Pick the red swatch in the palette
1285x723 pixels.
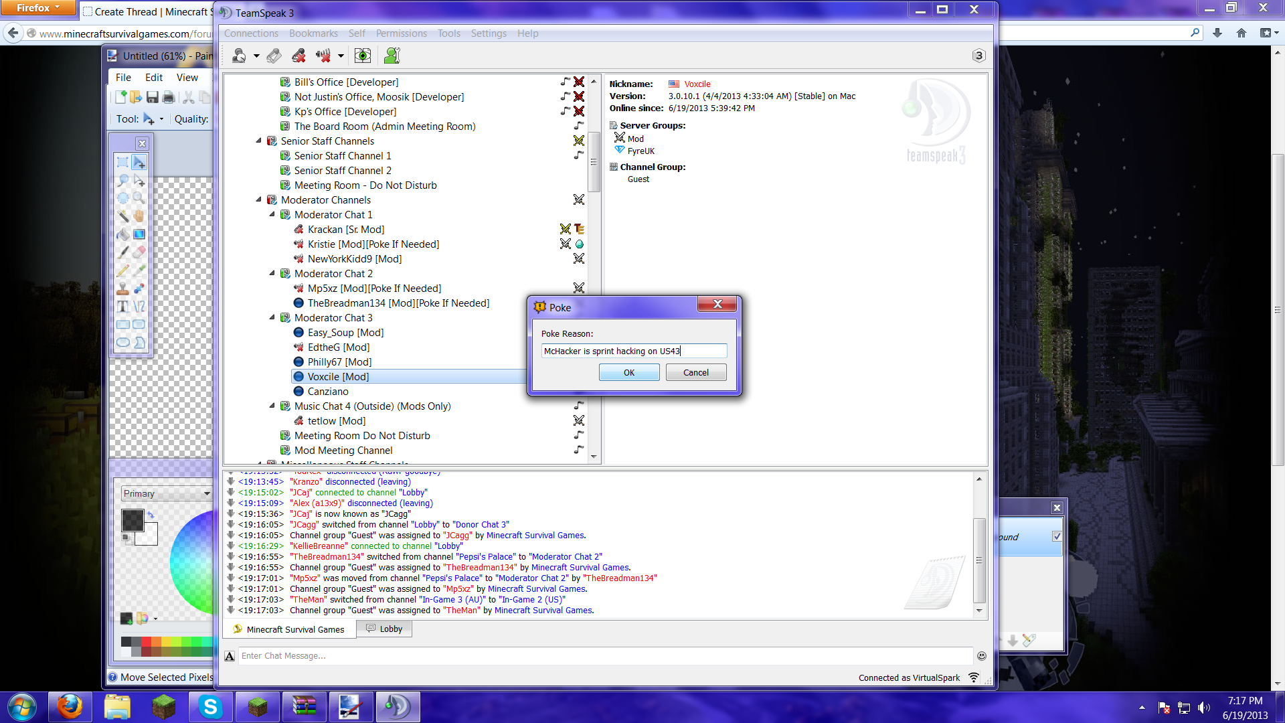pyautogui.click(x=147, y=642)
